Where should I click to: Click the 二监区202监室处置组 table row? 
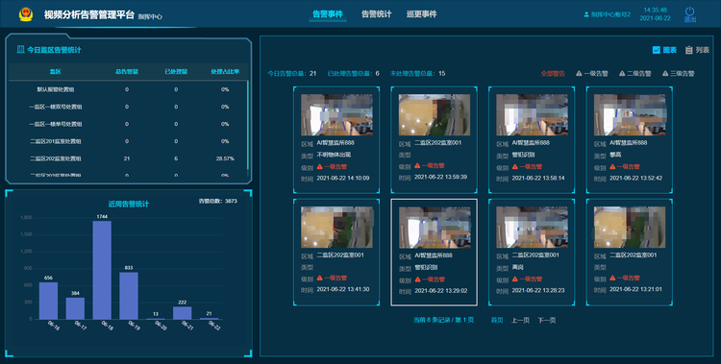click(128, 158)
